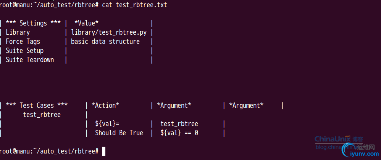Click the '*Action*' column header
The height and width of the screenshot is (160, 381).
105,106
